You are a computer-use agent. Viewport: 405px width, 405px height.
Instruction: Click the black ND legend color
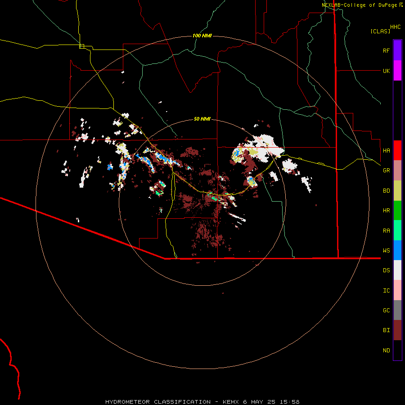(x=397, y=350)
